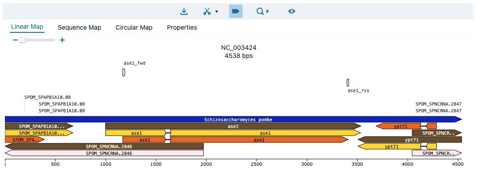This screenshot has width=478, height=177.
Task: Open the search magnifier tool
Action: coord(260,11)
